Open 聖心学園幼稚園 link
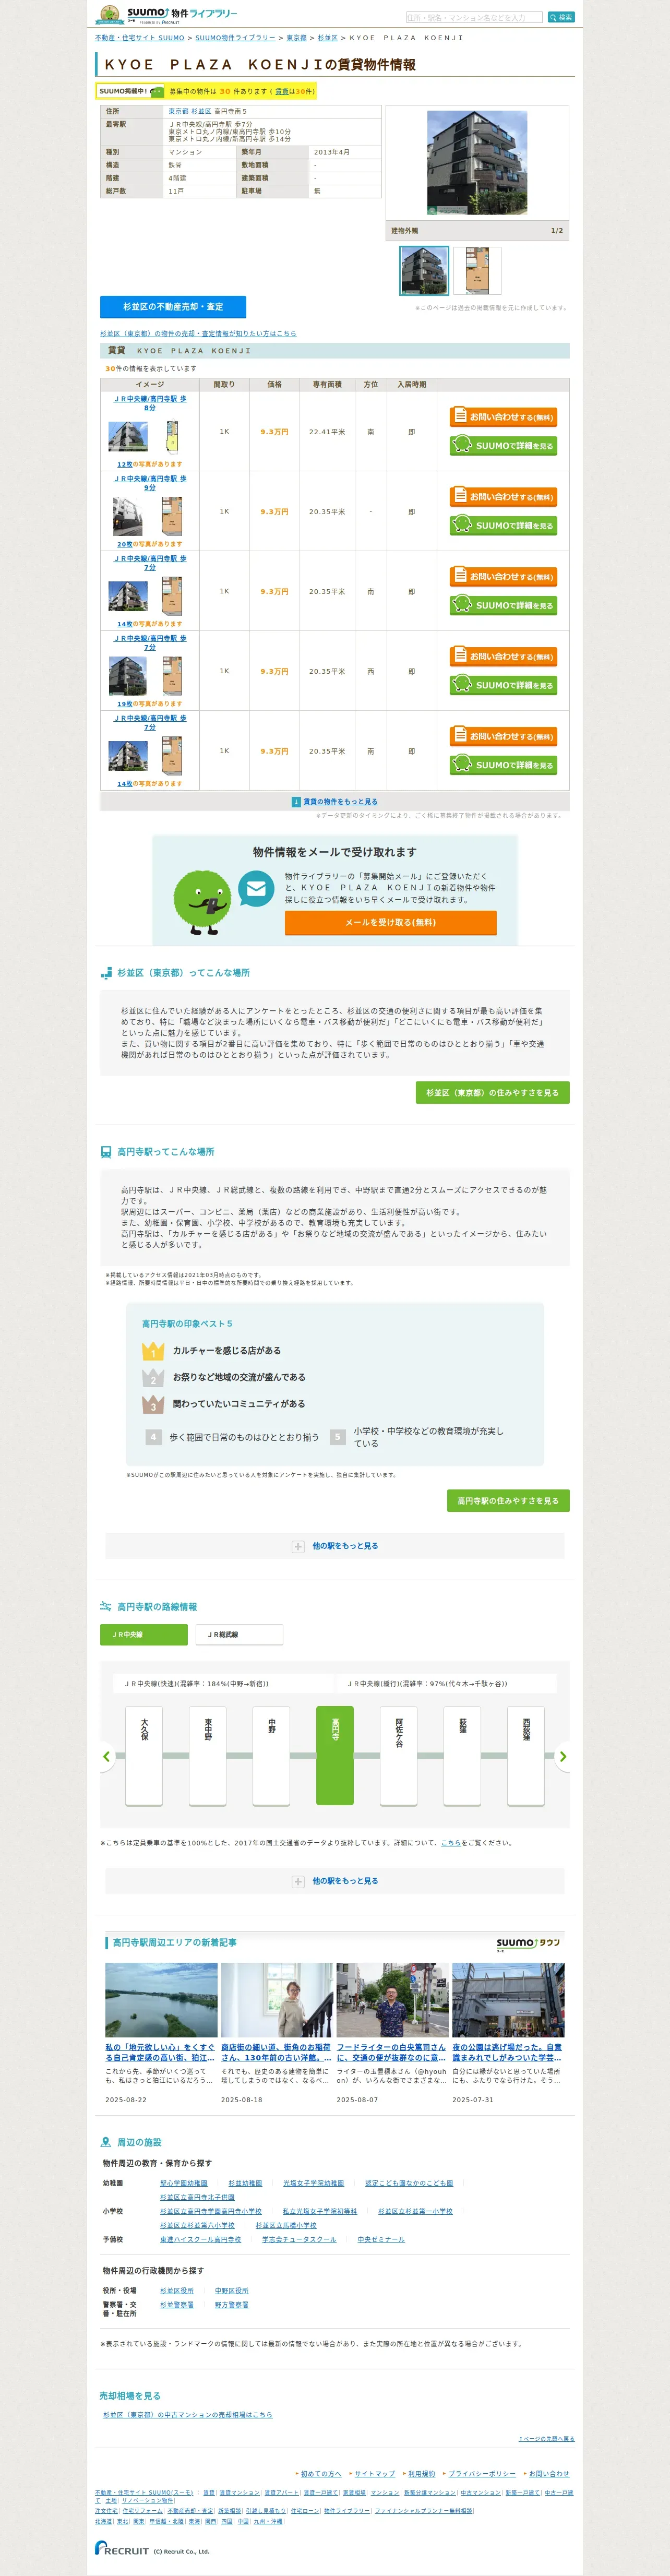 [184, 2183]
